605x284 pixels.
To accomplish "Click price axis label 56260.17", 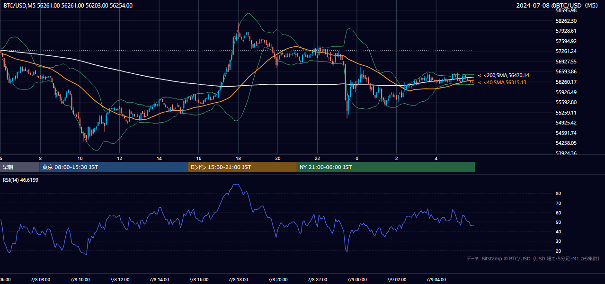I will coord(566,82).
